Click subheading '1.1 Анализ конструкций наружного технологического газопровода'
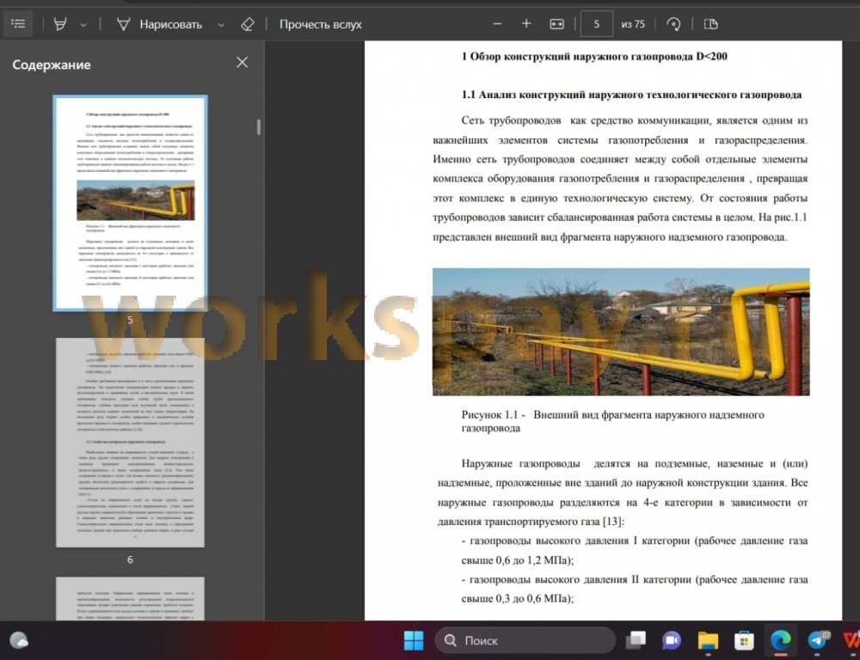 click(x=631, y=95)
